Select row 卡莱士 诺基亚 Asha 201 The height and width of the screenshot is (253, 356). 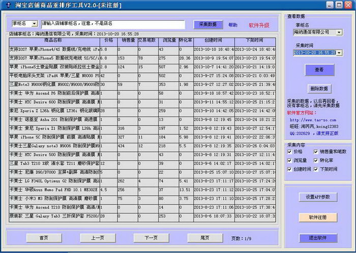[142, 120]
